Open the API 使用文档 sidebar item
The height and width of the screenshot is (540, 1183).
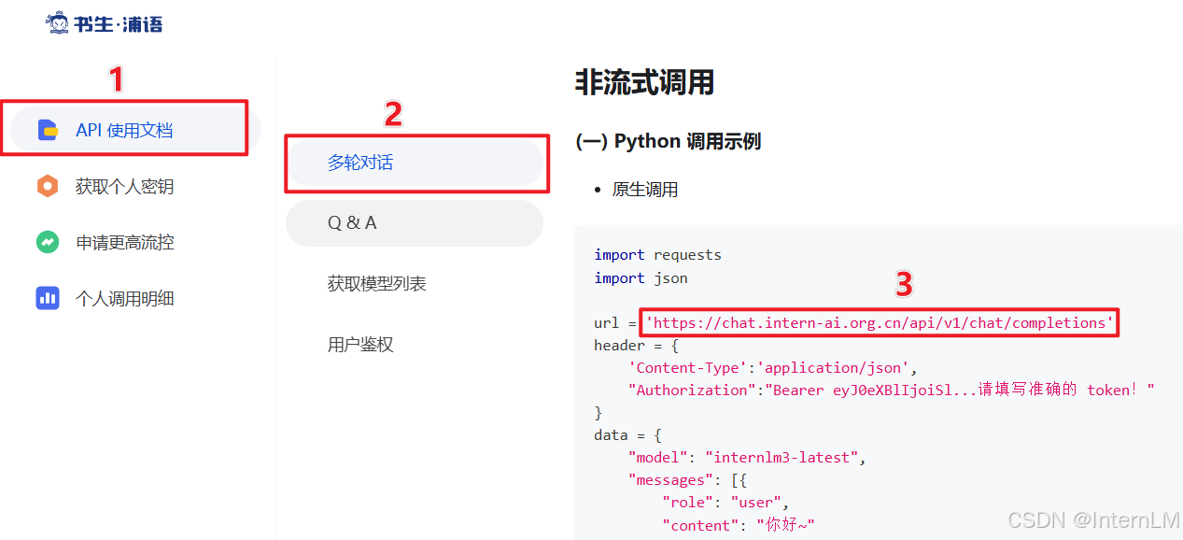coord(136,130)
